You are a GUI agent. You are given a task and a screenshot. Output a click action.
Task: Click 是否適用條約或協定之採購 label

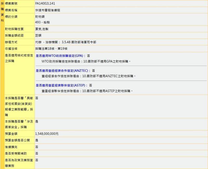[x=19, y=58]
